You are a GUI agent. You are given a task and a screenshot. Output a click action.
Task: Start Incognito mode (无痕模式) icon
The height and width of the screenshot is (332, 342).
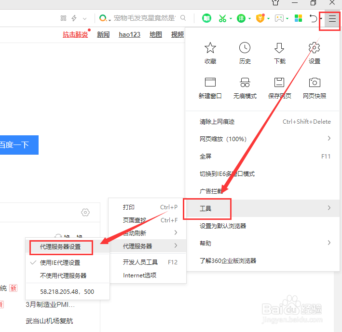coord(245,83)
